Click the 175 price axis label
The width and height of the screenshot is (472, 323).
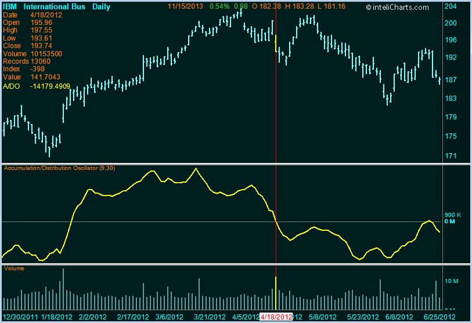click(451, 136)
